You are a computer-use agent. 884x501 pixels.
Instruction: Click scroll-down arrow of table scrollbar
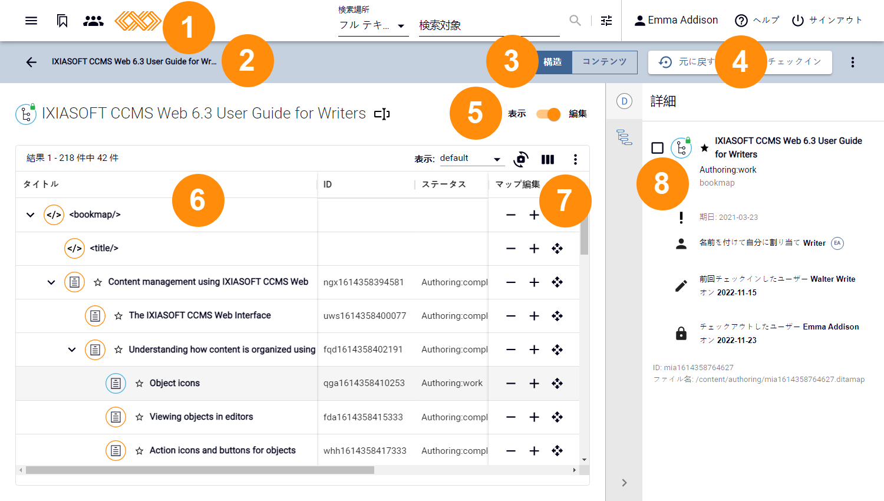(584, 460)
